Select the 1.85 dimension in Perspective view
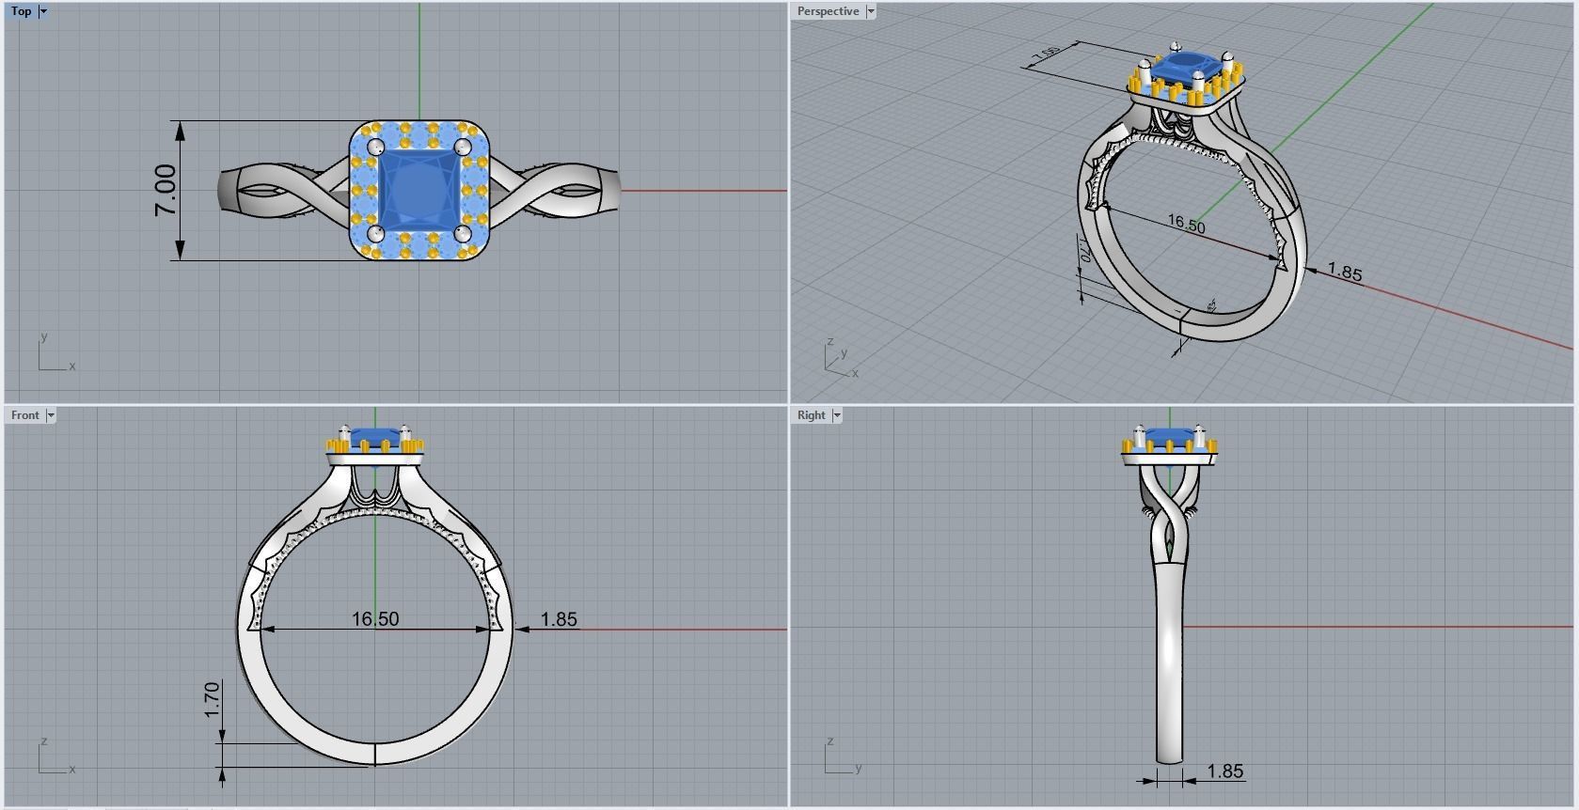Image resolution: width=1579 pixels, height=810 pixels. point(1345,273)
